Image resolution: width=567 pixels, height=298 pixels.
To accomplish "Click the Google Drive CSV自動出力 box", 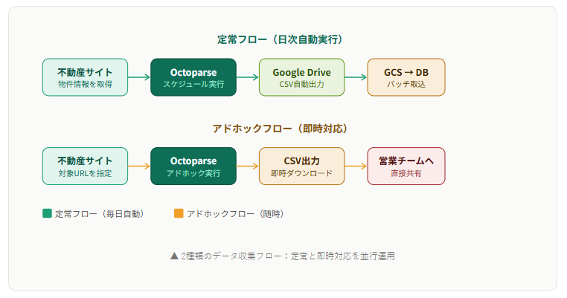I will [x=301, y=77].
